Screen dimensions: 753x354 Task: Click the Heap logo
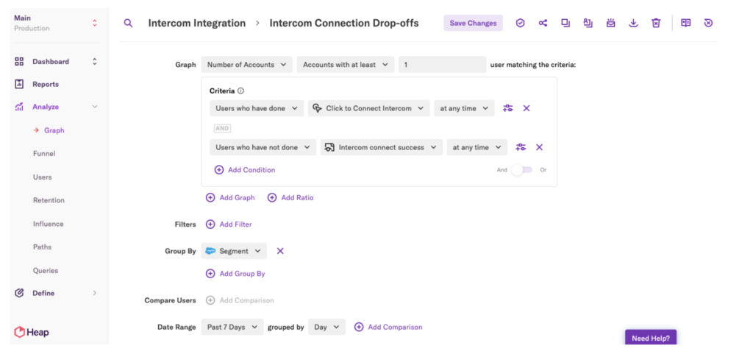tap(32, 332)
